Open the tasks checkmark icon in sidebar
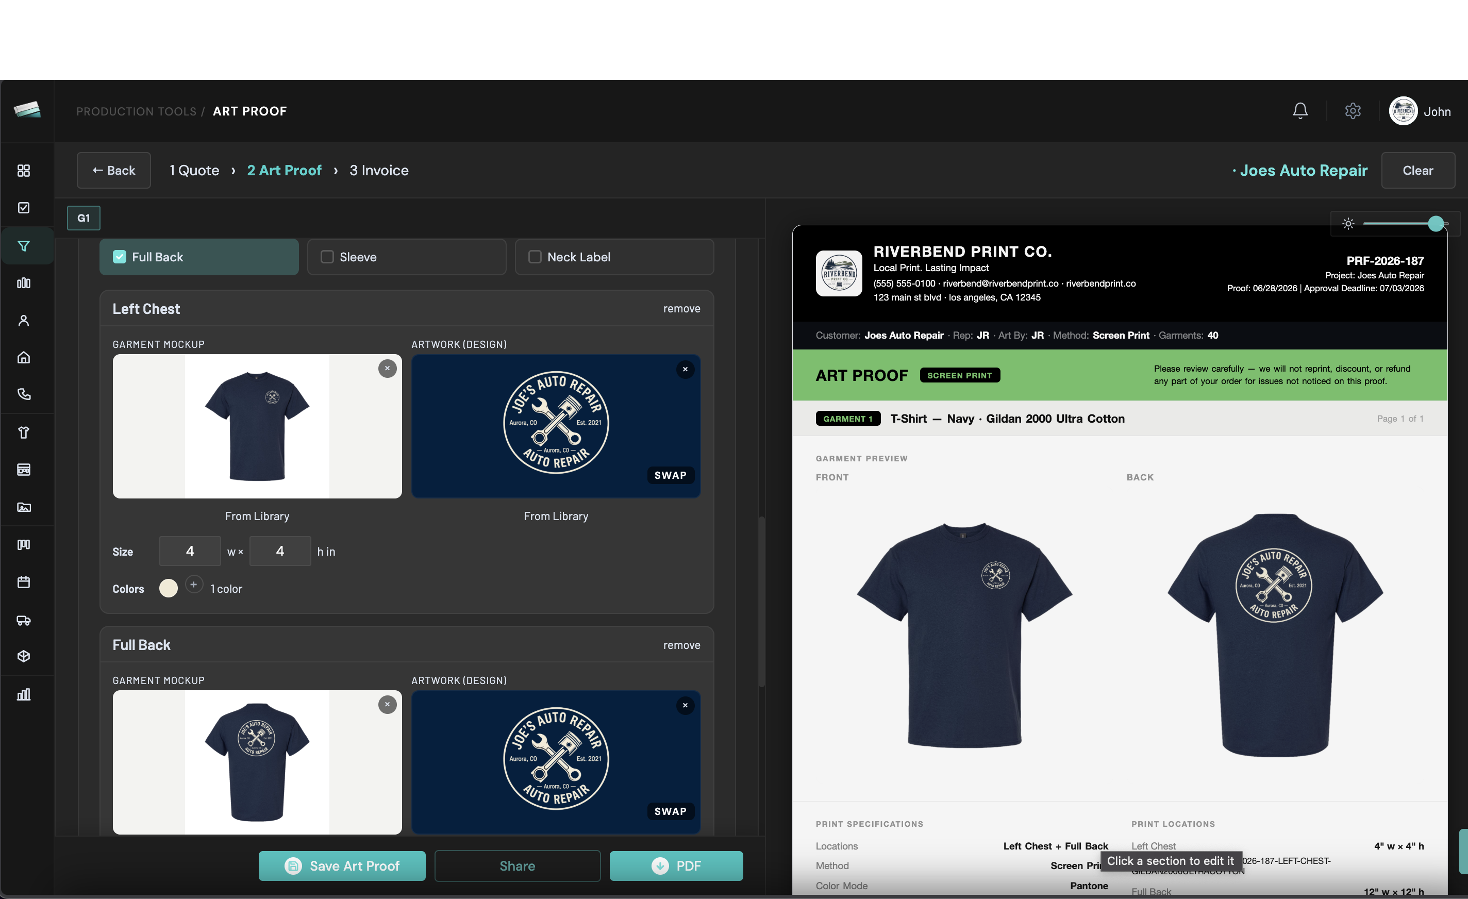Image resolution: width=1468 pixels, height=899 pixels. coord(24,208)
